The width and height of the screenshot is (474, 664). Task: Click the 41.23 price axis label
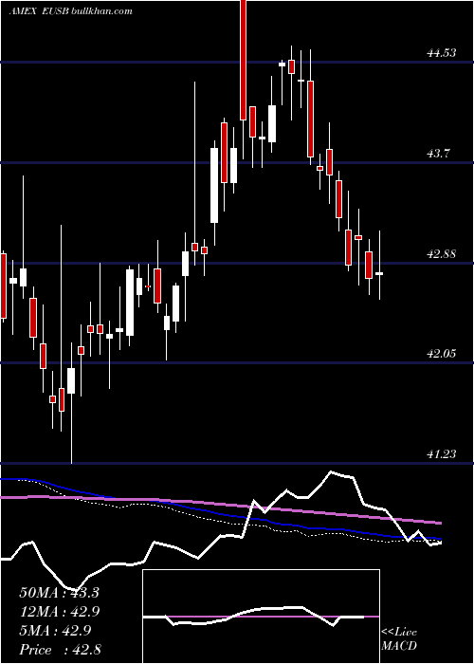(442, 454)
